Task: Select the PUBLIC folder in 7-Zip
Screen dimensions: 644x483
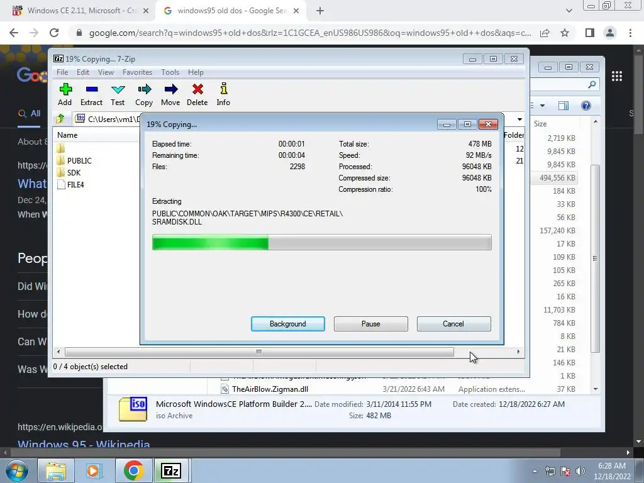Action: click(x=74, y=160)
